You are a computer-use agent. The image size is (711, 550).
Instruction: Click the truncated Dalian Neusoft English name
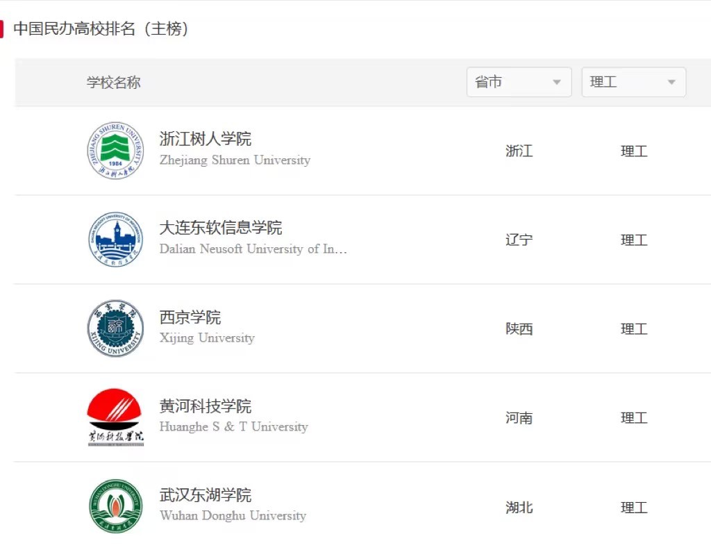pos(253,249)
